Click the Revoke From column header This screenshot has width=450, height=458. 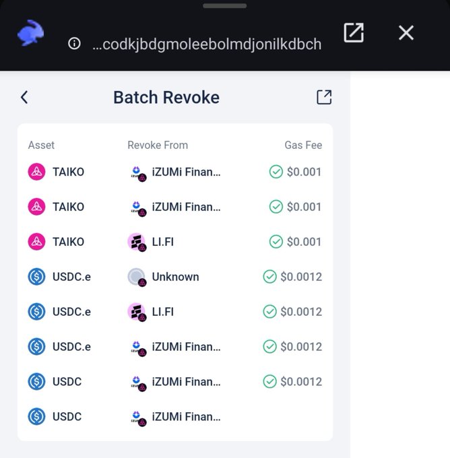(x=158, y=145)
